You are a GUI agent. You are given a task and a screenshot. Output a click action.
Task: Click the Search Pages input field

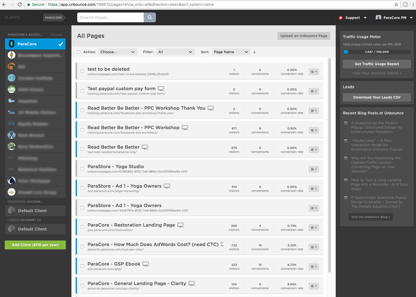click(110, 17)
